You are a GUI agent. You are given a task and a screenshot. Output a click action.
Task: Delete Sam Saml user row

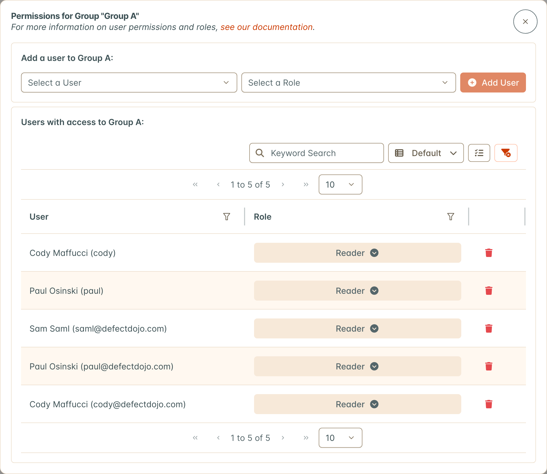coord(489,328)
